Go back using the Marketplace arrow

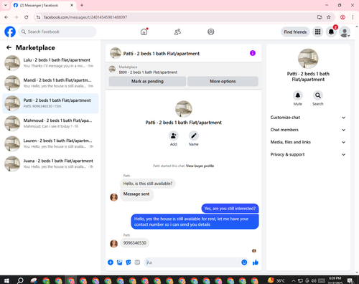(x=9, y=47)
